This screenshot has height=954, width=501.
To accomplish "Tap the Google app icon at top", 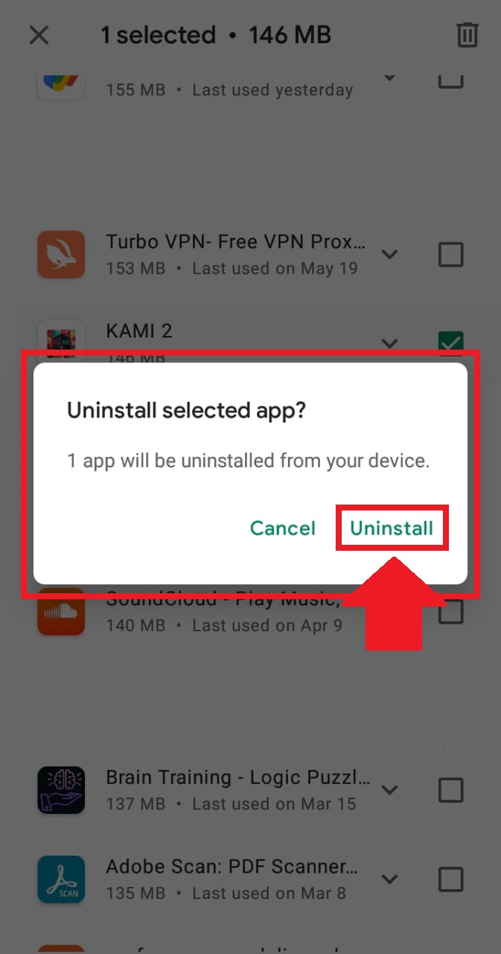I will pyautogui.click(x=61, y=83).
